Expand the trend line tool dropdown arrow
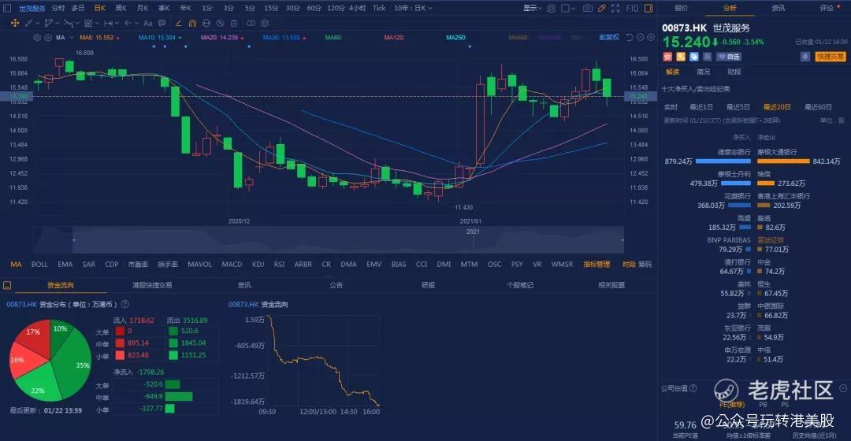851x441 pixels. [38, 24]
